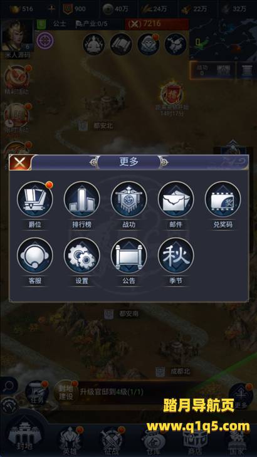Open the magnifier search icon
Screen dimensions: 257x457
click(9, 386)
